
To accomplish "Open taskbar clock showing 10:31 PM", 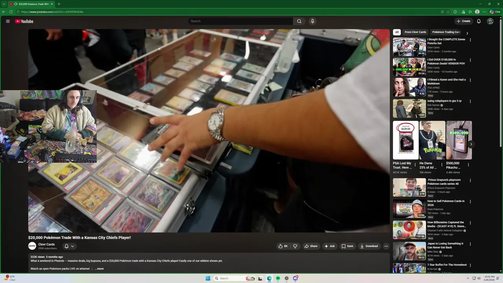I will pos(490,278).
